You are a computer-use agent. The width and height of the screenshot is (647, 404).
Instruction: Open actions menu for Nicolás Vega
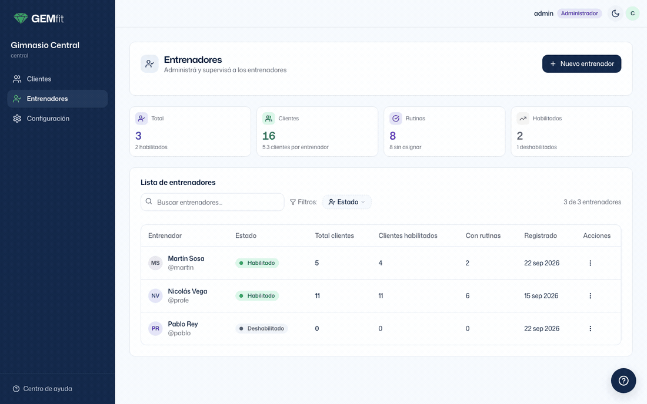click(590, 296)
